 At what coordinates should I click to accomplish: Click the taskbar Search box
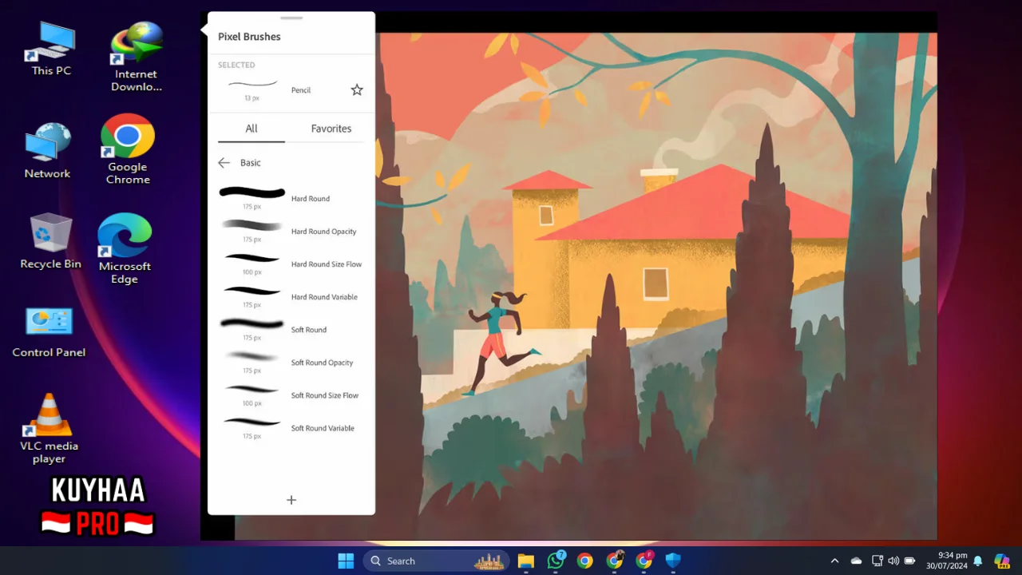click(437, 561)
